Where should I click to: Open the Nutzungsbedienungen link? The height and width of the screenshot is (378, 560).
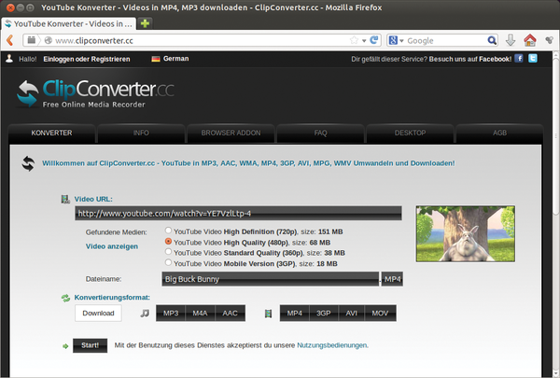pyautogui.click(x=331, y=345)
